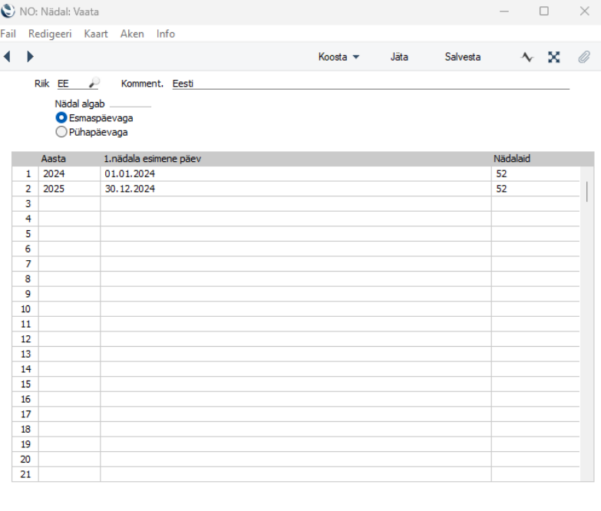Open the Info menu

(x=166, y=34)
